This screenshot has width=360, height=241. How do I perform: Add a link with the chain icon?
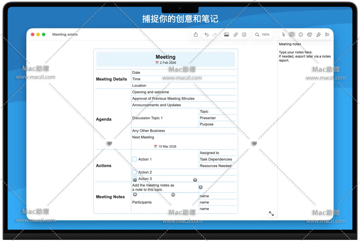coord(236,35)
